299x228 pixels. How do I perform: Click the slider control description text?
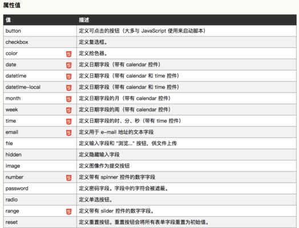(117, 211)
